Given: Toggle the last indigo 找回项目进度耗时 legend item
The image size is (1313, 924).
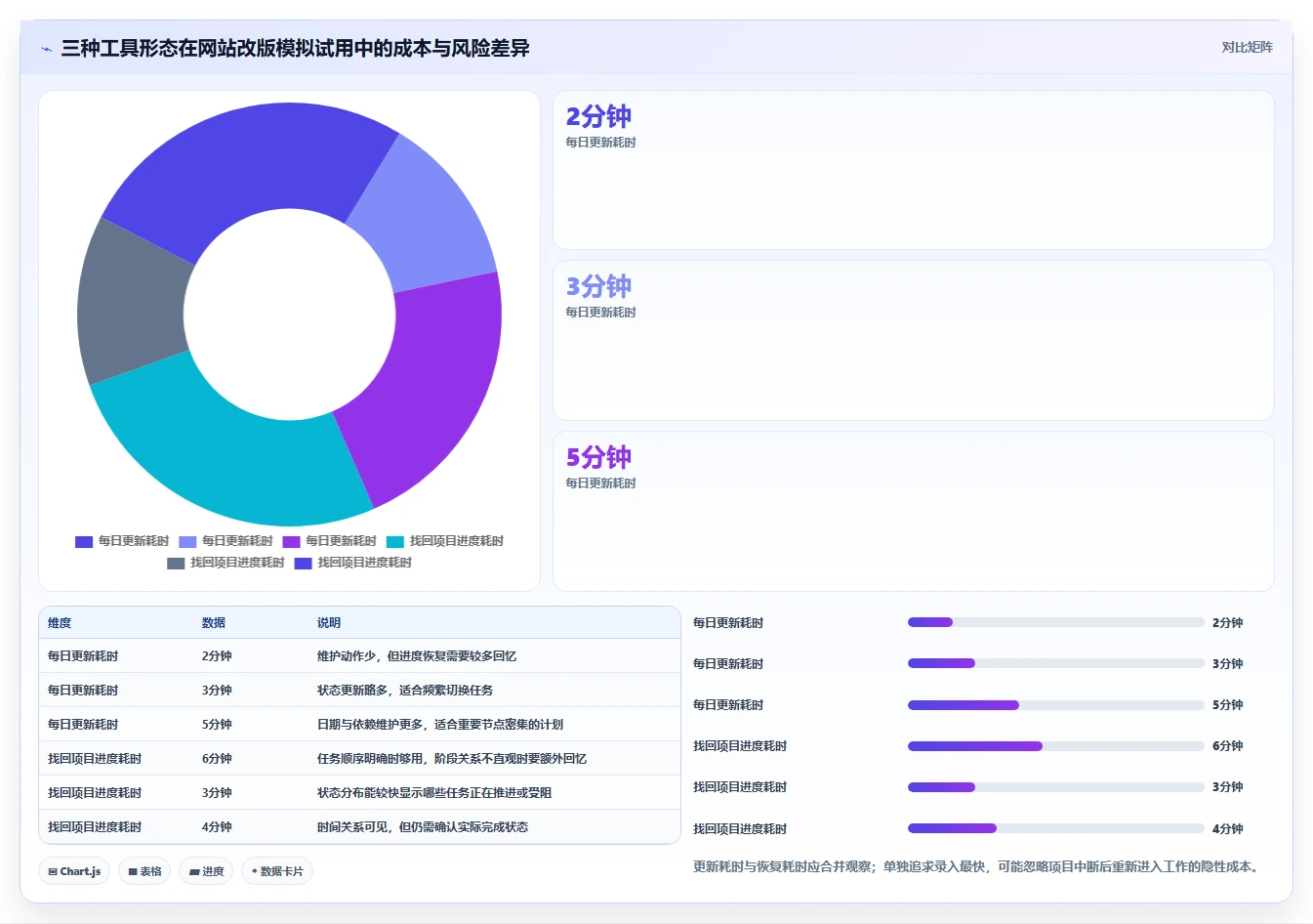Looking at the screenshot, I should point(352,563).
